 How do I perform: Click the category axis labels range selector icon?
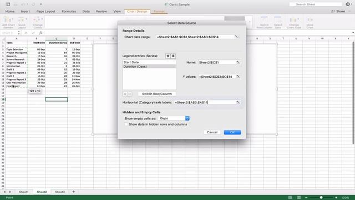pyautogui.click(x=238, y=102)
